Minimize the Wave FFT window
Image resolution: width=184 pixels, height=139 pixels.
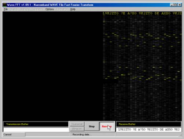[172, 5]
